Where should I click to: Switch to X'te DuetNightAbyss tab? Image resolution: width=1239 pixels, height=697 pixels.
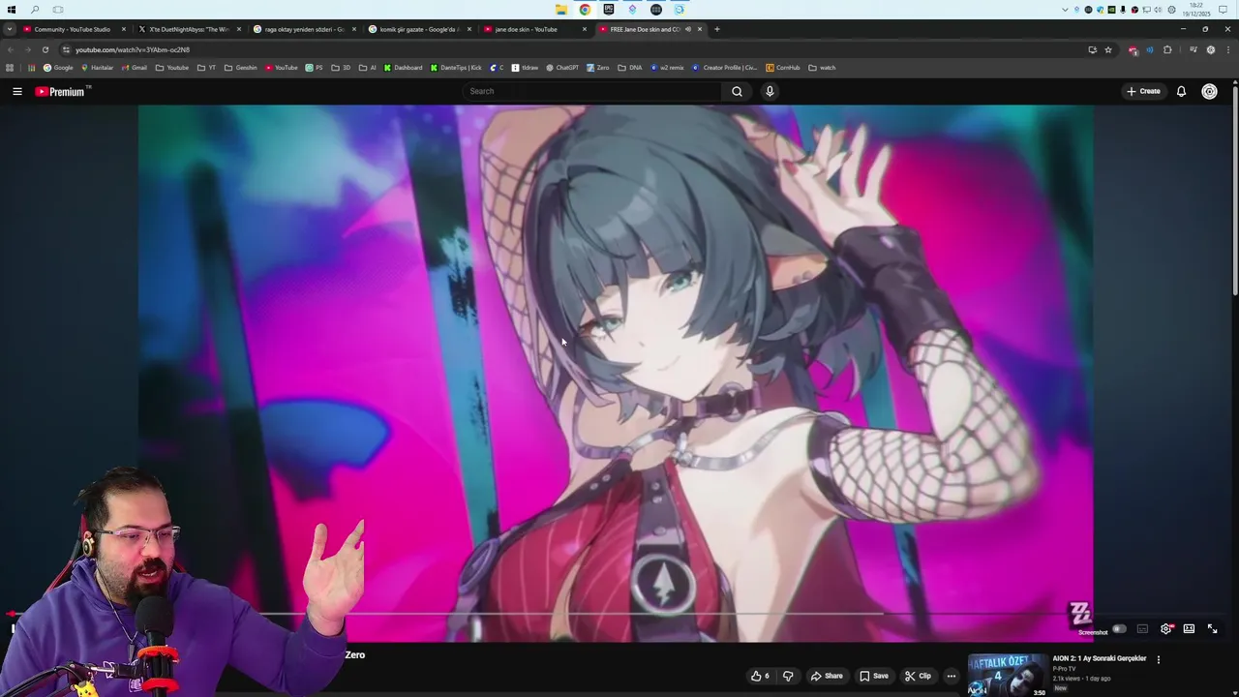[x=188, y=29]
